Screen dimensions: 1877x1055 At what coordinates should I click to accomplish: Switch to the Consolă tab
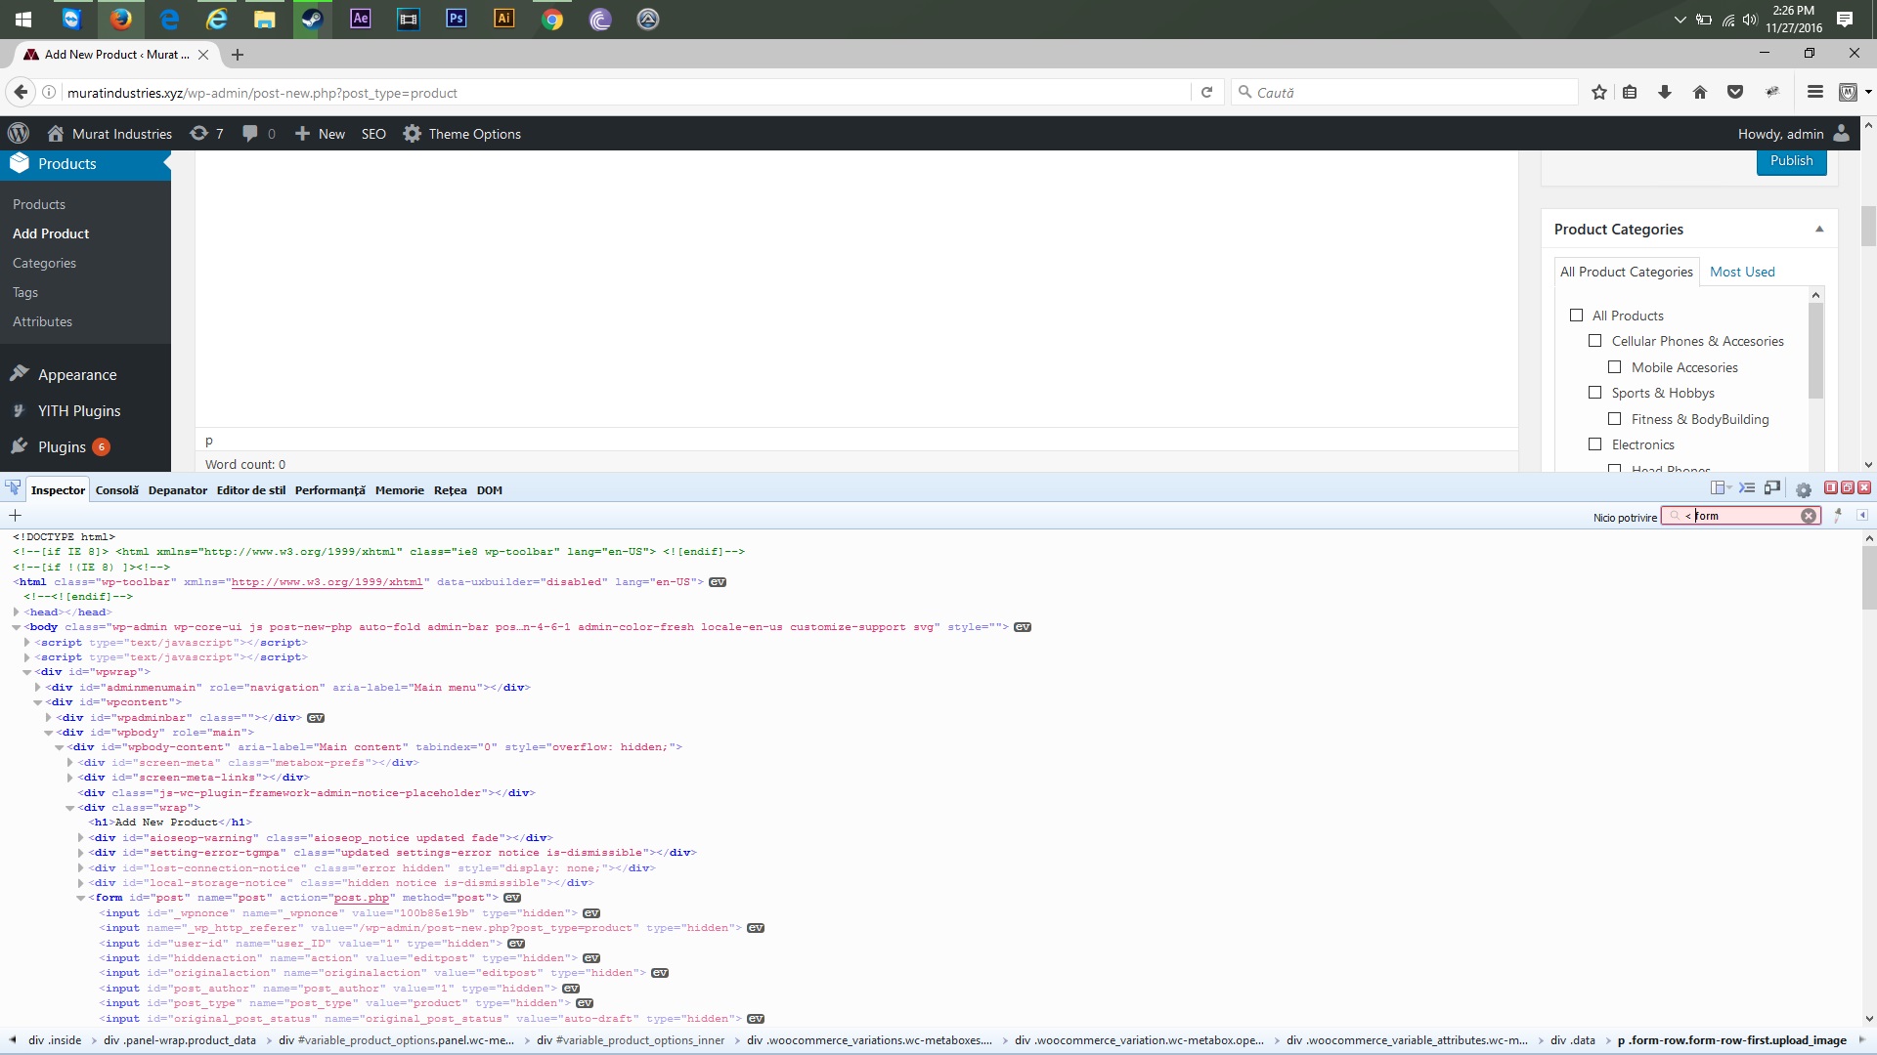[x=117, y=490]
